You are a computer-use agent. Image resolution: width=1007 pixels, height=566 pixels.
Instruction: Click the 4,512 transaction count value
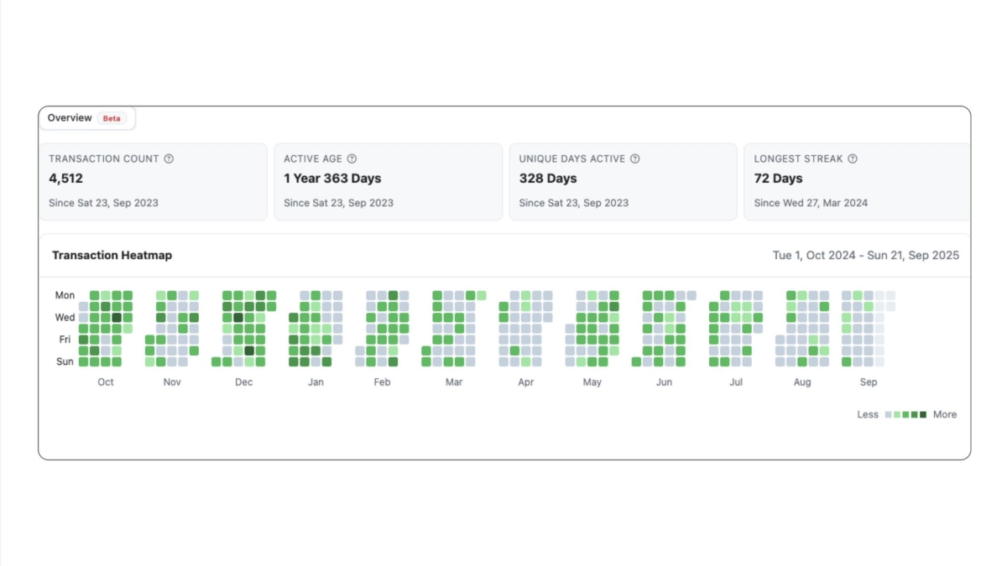pyautogui.click(x=65, y=178)
